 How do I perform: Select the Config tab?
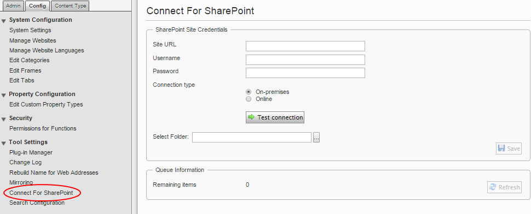point(38,6)
